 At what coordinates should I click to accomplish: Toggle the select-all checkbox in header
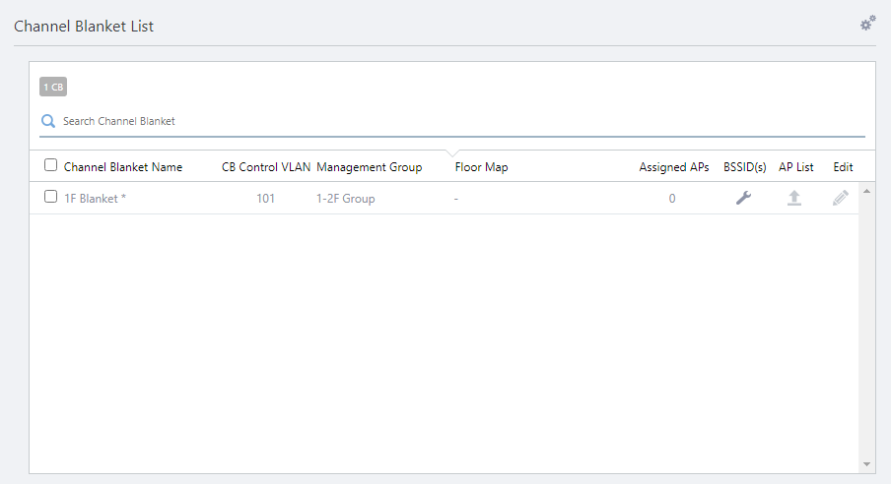pos(51,166)
